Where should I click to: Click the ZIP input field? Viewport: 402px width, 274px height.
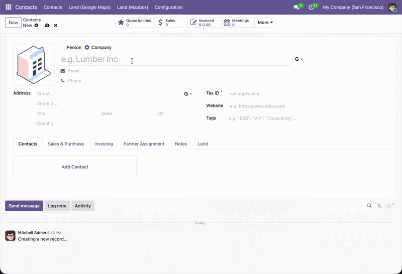click(x=174, y=113)
